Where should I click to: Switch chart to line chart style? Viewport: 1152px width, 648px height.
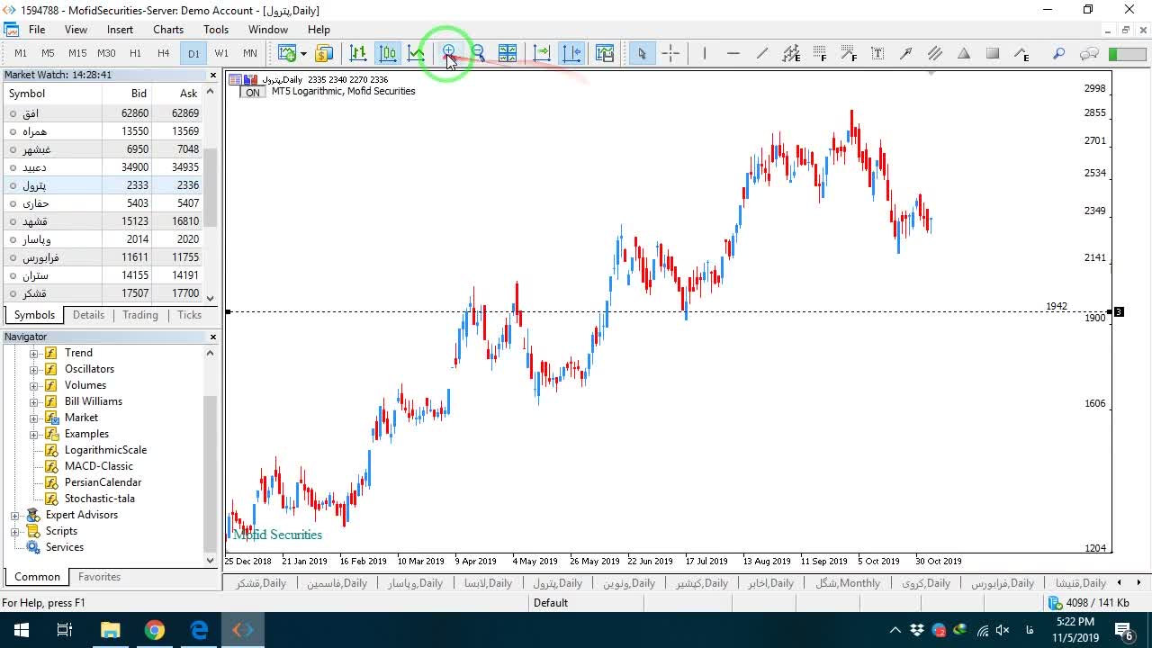pos(416,53)
